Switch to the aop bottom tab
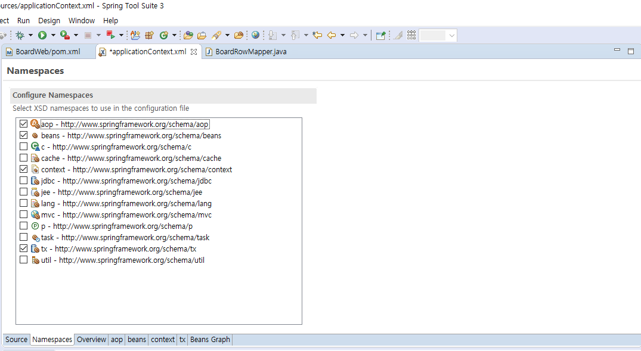 pos(116,340)
